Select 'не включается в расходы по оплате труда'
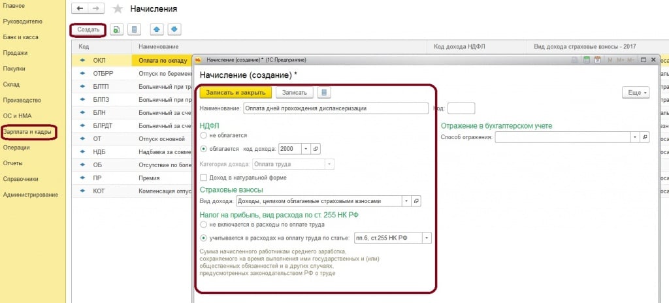Image resolution: width=669 pixels, height=303 pixels. (x=204, y=224)
